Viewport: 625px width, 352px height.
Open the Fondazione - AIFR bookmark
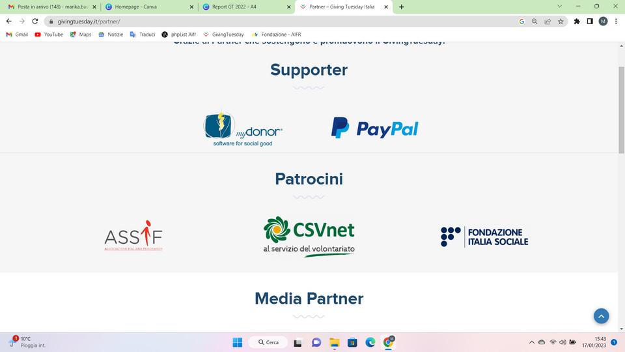(276, 35)
